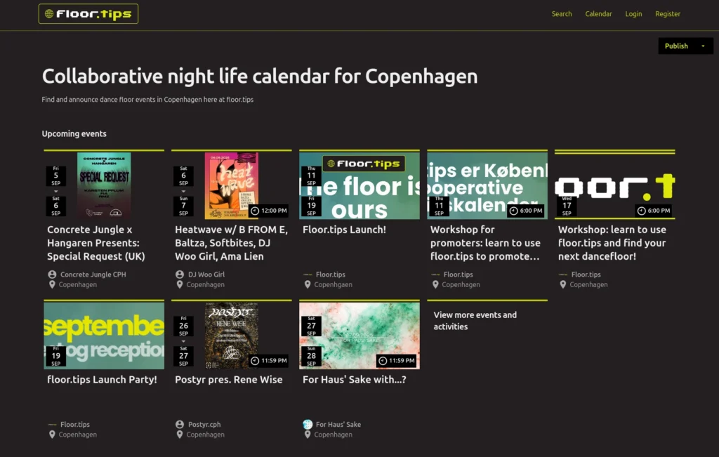Open the Postyr pres. Rene Wise title
Image resolution: width=719 pixels, height=457 pixels.
tap(229, 380)
